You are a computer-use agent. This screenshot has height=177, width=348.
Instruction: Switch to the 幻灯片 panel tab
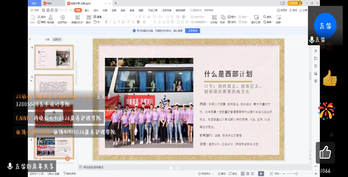tap(57, 40)
